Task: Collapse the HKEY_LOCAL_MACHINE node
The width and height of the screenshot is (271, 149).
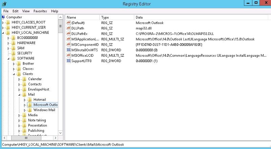Action: point(3,33)
